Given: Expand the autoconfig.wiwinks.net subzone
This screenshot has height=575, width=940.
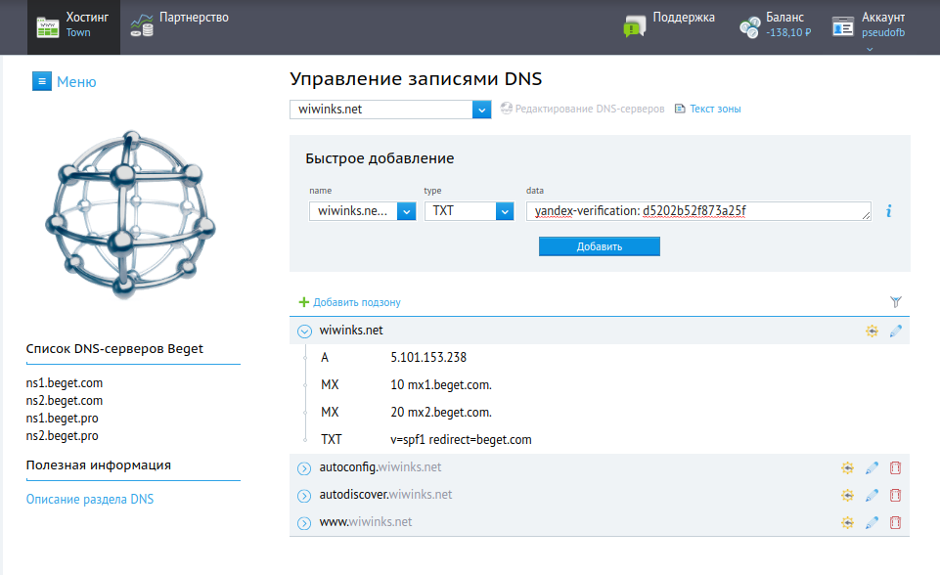Looking at the screenshot, I should [x=304, y=468].
